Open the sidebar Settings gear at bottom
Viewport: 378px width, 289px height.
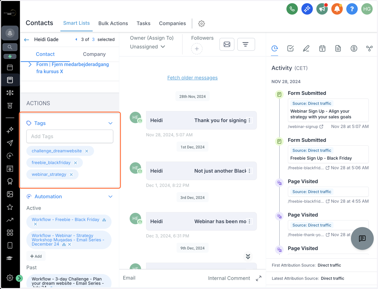coord(10,278)
